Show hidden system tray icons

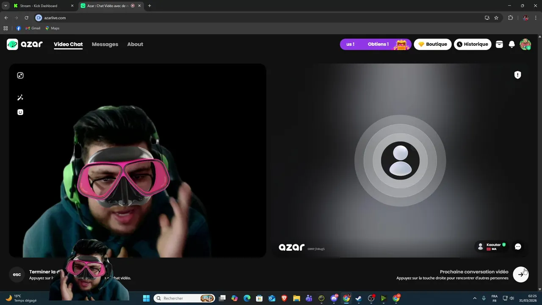(475, 298)
